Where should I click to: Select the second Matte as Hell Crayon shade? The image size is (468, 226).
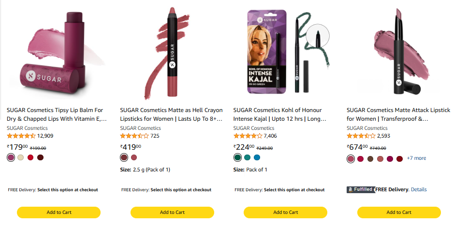tap(134, 157)
